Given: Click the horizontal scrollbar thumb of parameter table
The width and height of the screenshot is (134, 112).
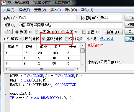Looking at the screenshot, I should pyautogui.click(x=42, y=69).
